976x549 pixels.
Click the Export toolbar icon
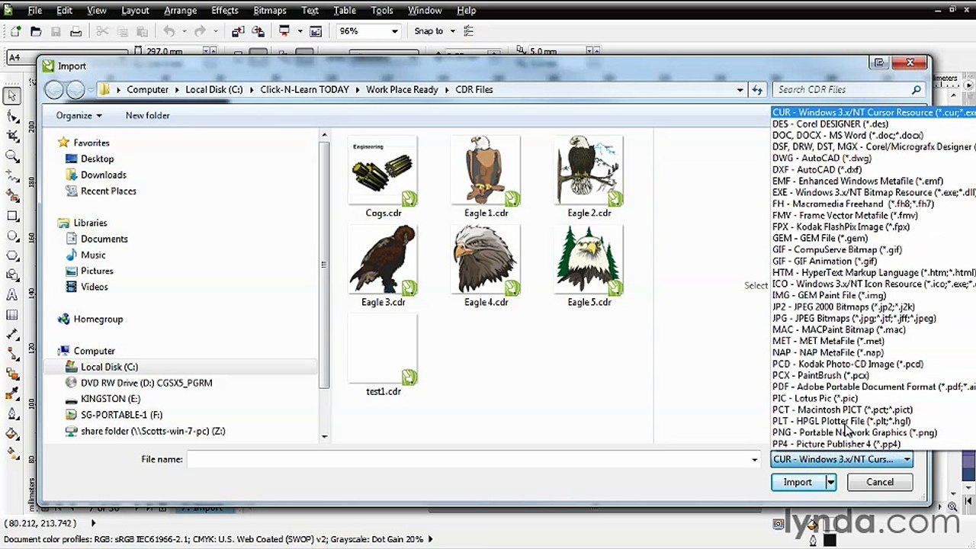[258, 31]
